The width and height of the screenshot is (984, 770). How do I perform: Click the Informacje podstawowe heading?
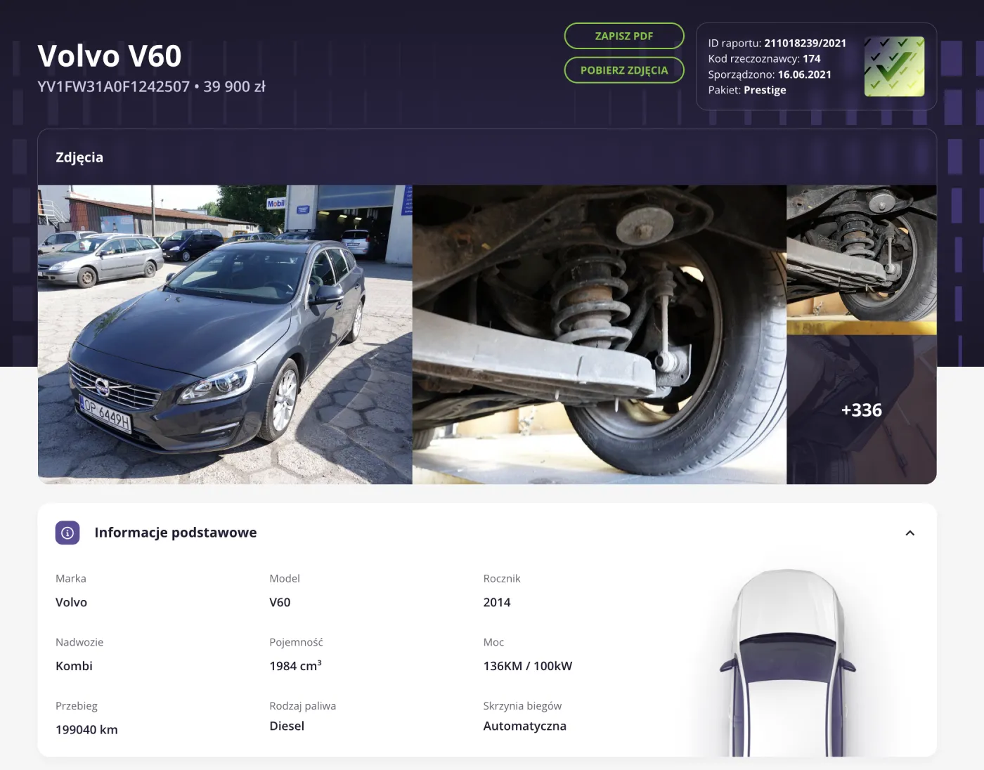[176, 533]
